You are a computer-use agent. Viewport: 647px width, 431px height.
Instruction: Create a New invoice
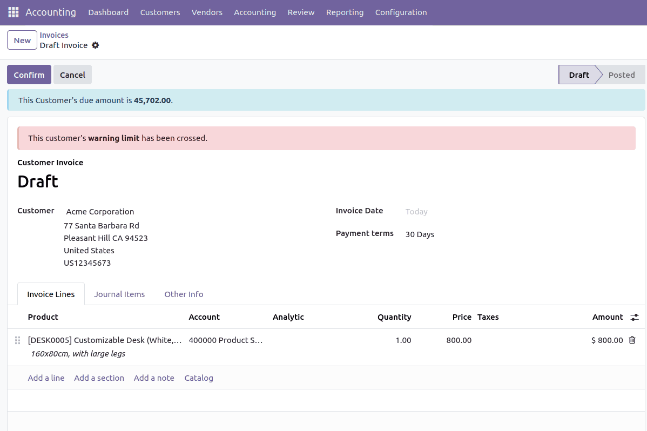tap(22, 41)
